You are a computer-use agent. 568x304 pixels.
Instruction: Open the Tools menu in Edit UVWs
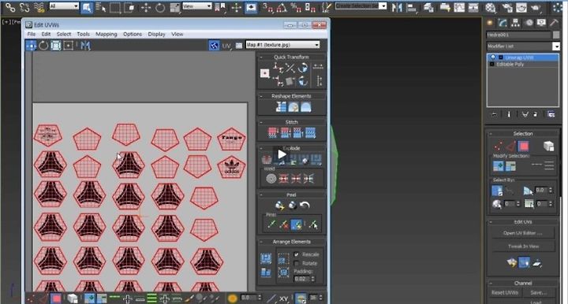coord(83,34)
